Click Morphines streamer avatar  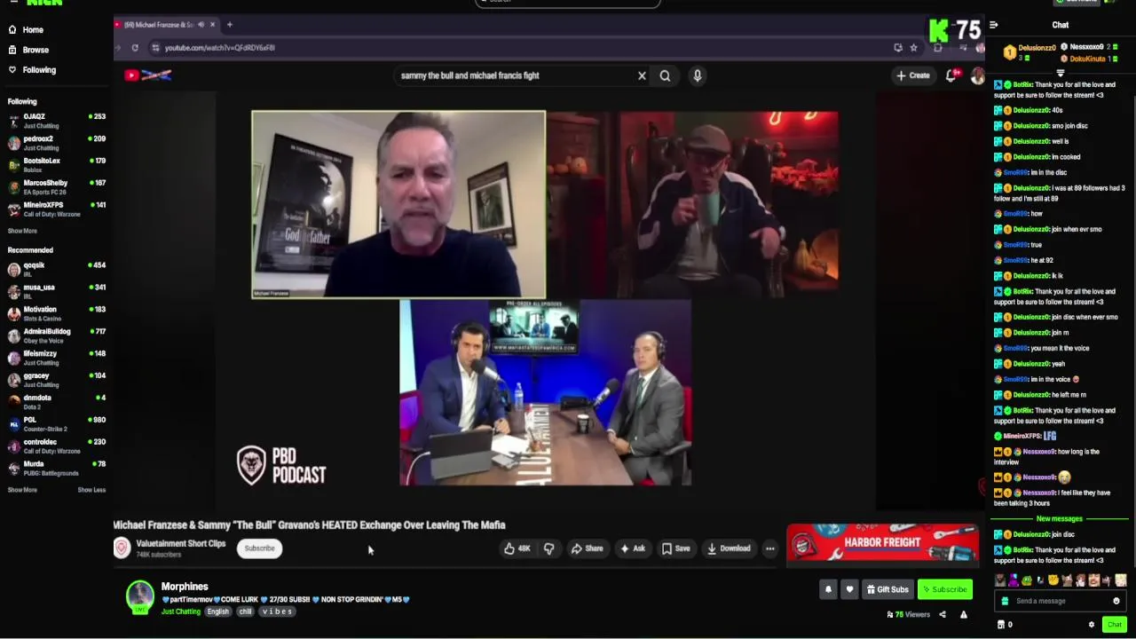coord(139,596)
